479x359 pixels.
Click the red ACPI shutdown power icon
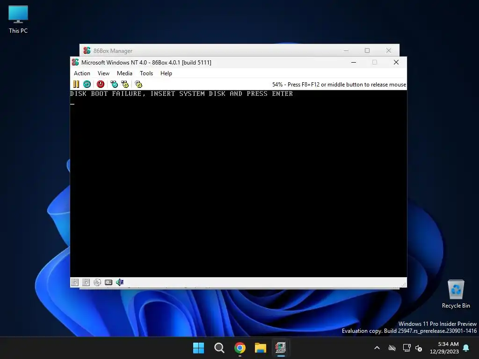[101, 84]
